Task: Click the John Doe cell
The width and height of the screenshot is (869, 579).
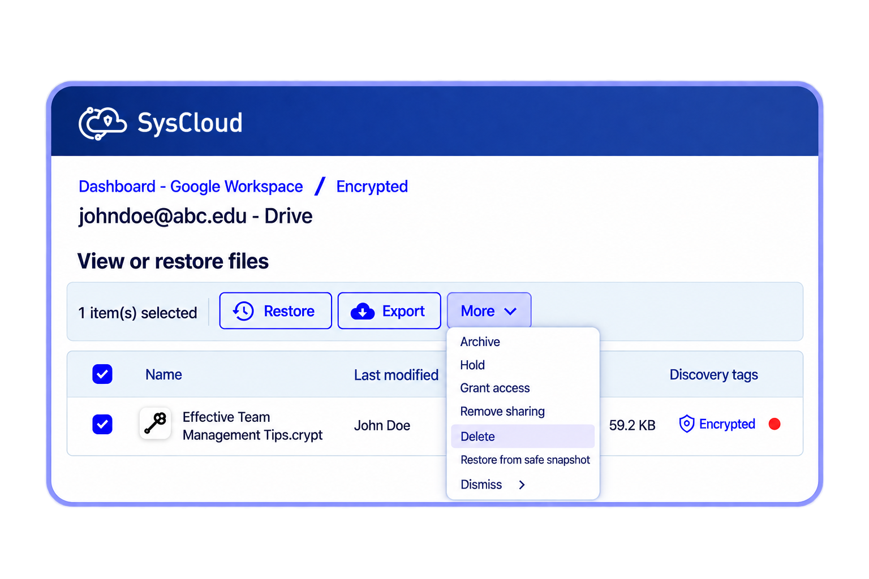Action: tap(382, 425)
